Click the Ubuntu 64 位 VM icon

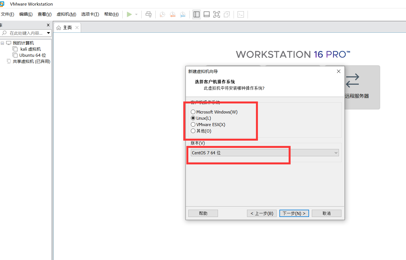[x=15, y=55]
